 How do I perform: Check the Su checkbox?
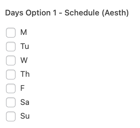(11, 116)
